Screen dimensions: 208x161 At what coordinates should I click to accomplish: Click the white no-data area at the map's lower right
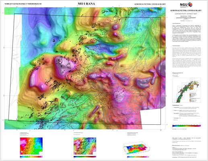[x=150, y=118]
